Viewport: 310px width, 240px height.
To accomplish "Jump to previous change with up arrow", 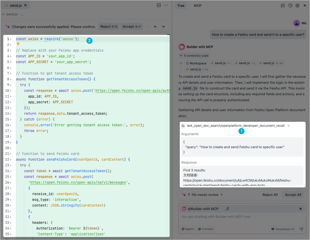I will coord(155,27).
